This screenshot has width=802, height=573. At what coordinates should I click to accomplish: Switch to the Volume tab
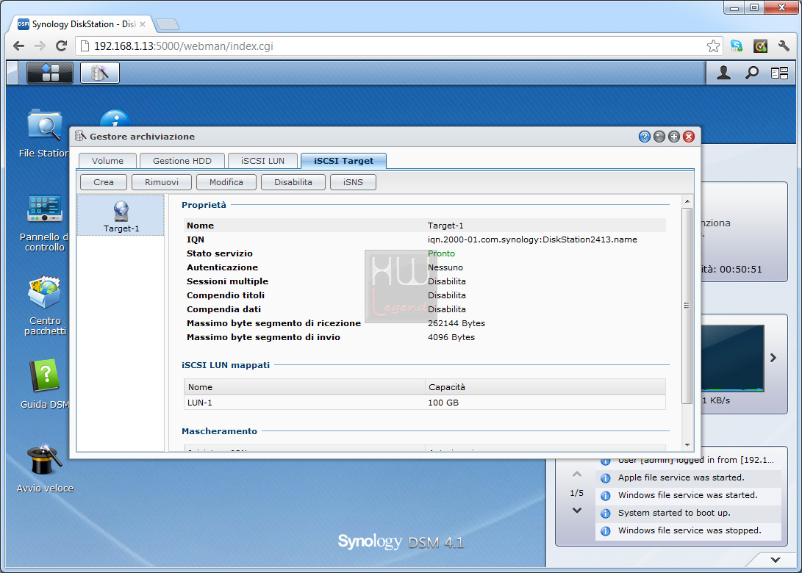(x=107, y=160)
